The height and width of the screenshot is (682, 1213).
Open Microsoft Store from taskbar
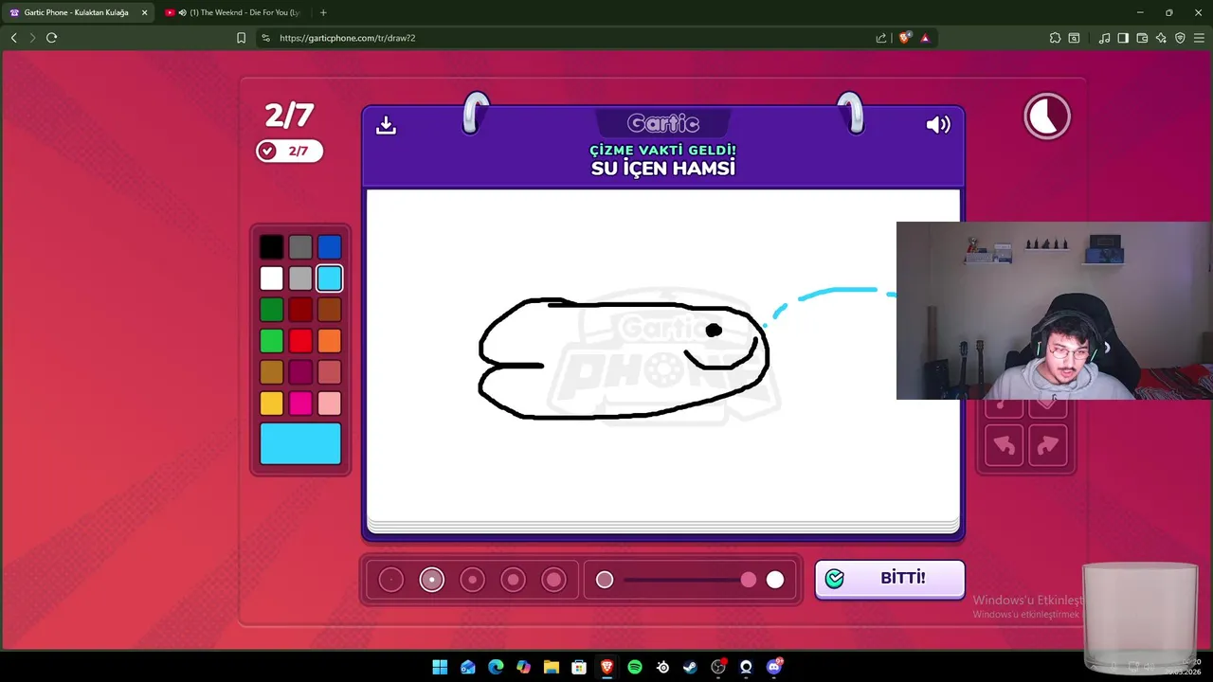pos(579,667)
